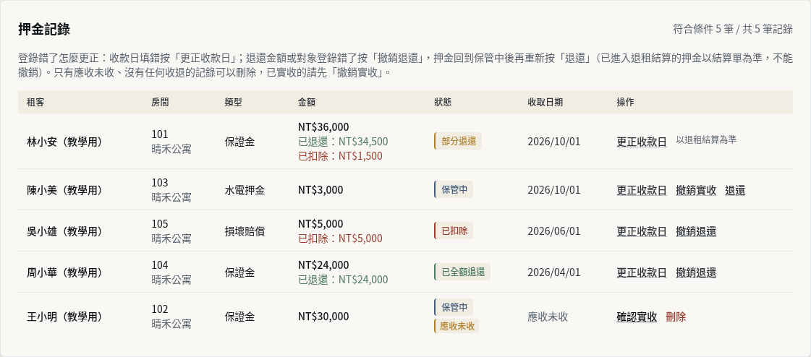Click the 保管中 badge in 王小明 row
811x357 pixels.
click(454, 307)
